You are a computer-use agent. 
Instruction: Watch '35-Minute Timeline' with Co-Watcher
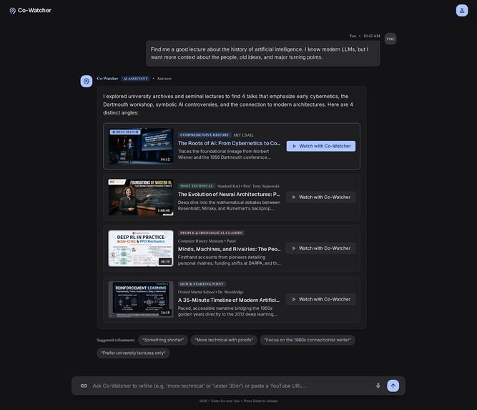320,300
